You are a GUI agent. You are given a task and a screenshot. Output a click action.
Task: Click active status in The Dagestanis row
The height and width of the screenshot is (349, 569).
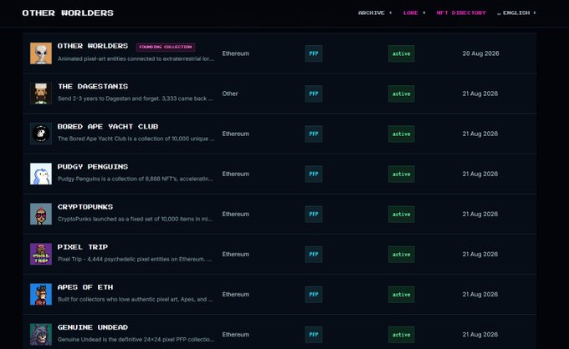[x=402, y=94]
